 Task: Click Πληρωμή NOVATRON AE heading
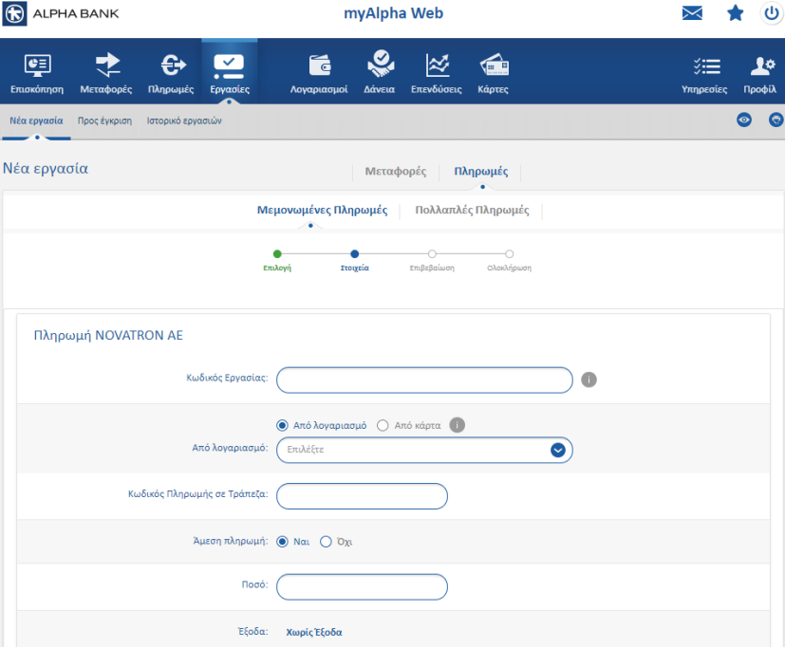pos(108,335)
